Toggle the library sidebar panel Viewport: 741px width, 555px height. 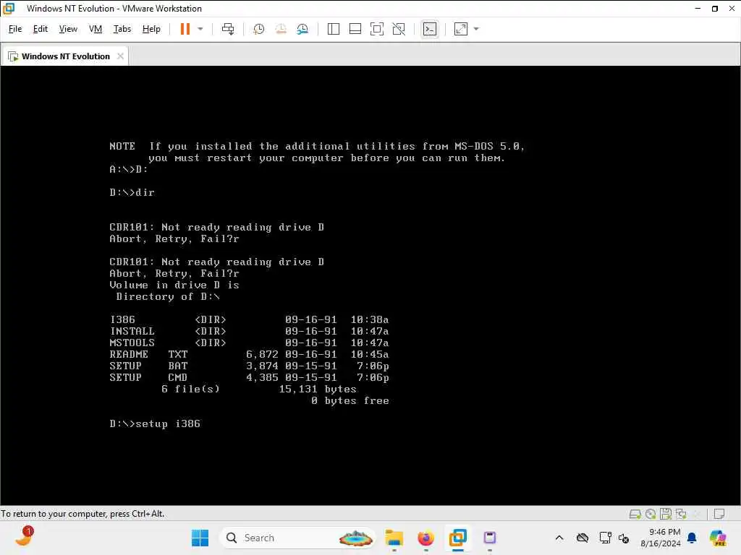[x=333, y=29]
